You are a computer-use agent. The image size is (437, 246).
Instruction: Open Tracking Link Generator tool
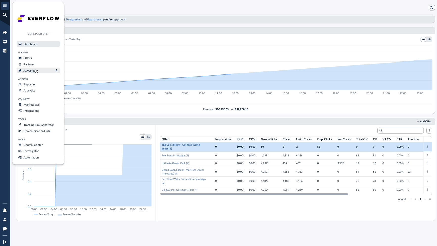pos(38,125)
